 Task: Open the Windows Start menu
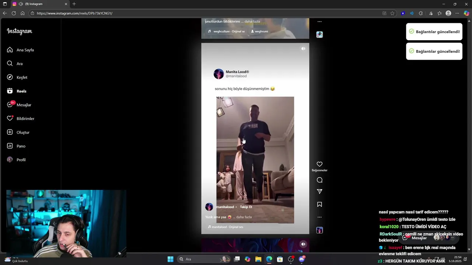pyautogui.click(x=170, y=259)
